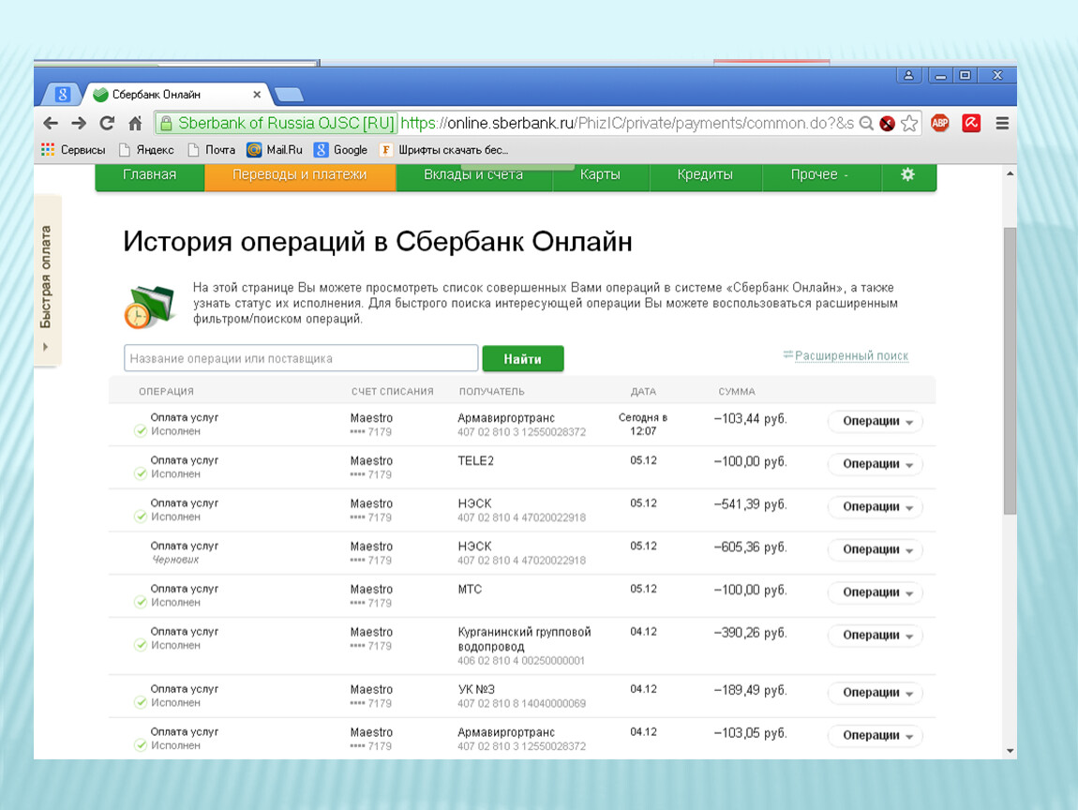Open the browser home page icon
This screenshot has height=810, width=1078.
click(x=135, y=124)
